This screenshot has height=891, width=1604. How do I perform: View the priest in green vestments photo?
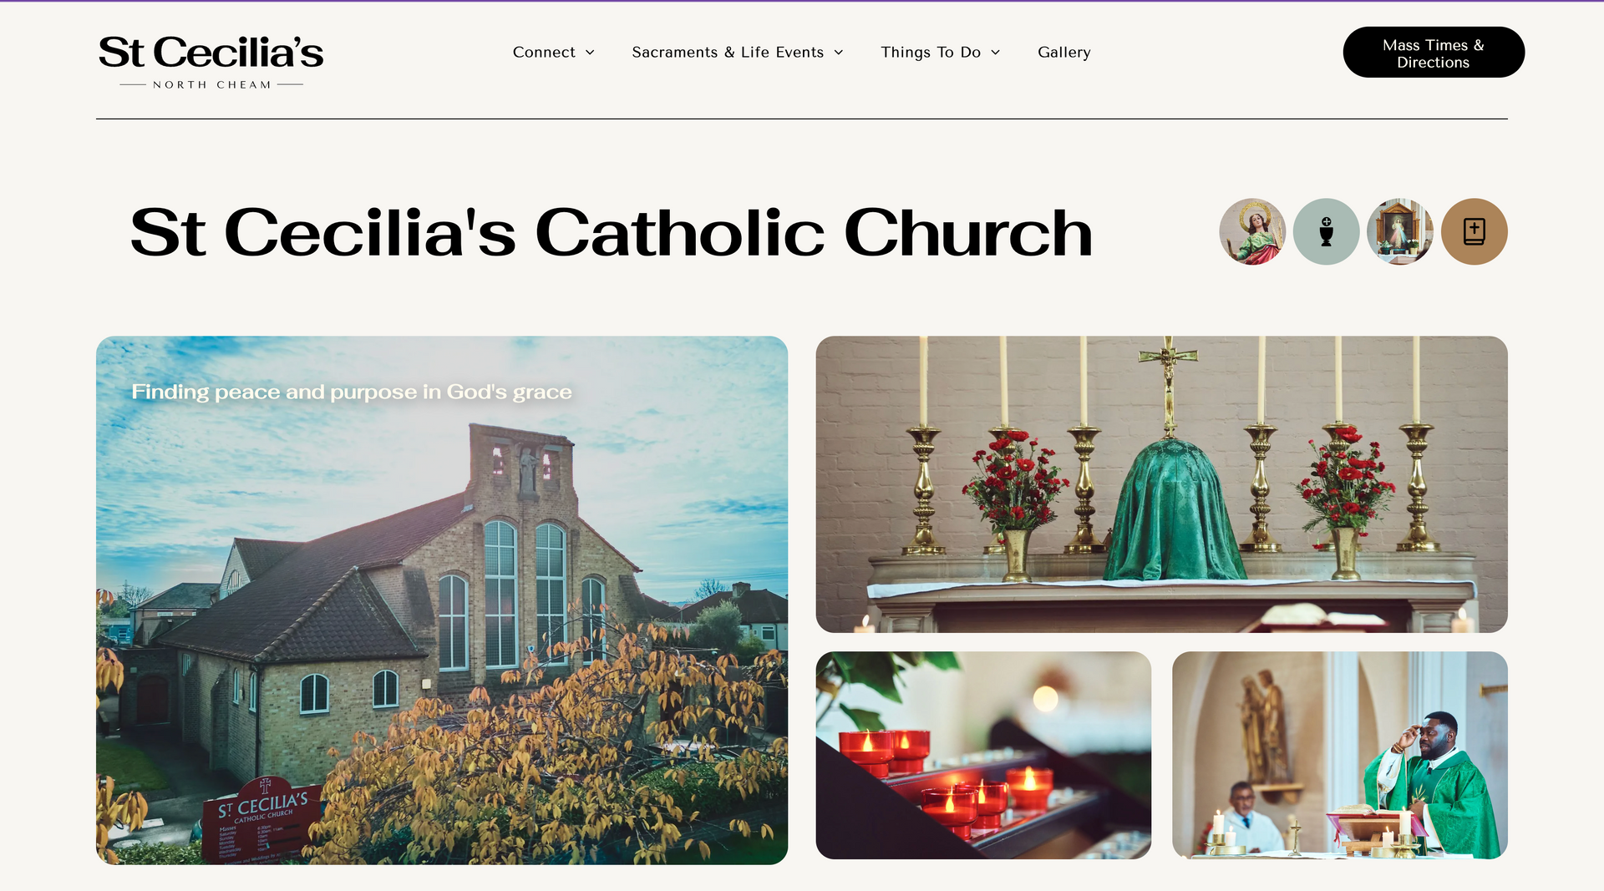[x=1340, y=756]
